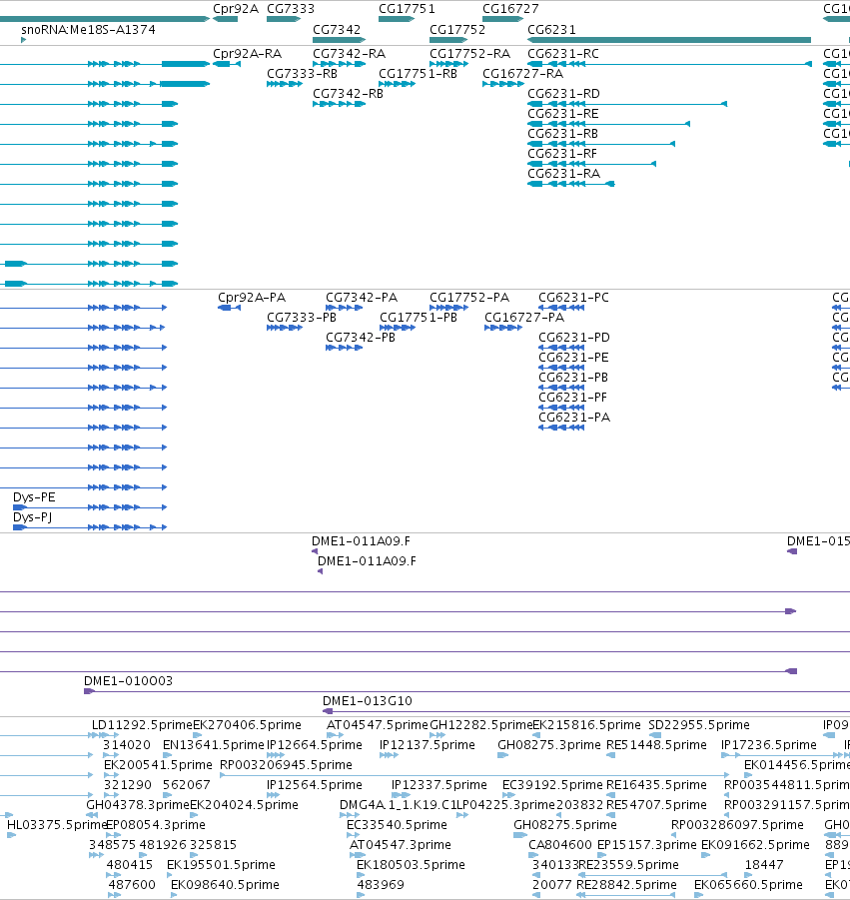Open transcript CG7342-RB
The width and height of the screenshot is (850, 900).
[x=348, y=94]
